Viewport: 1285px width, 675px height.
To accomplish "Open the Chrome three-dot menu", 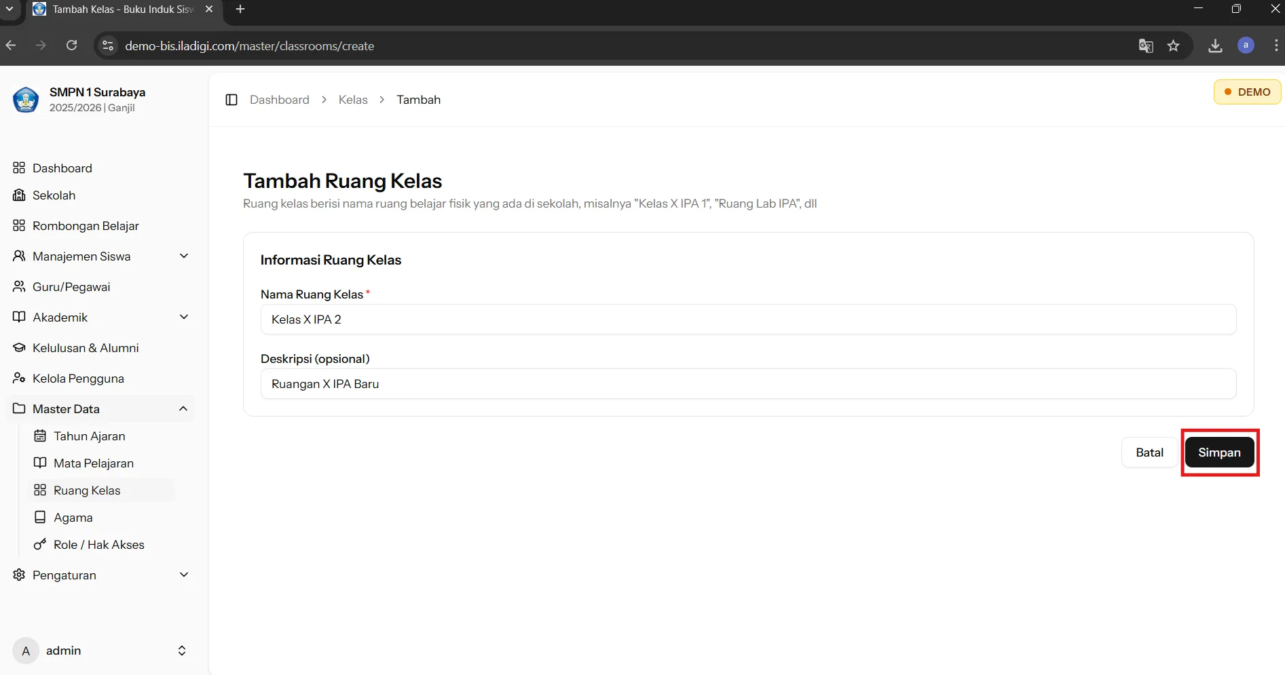I will [x=1276, y=45].
